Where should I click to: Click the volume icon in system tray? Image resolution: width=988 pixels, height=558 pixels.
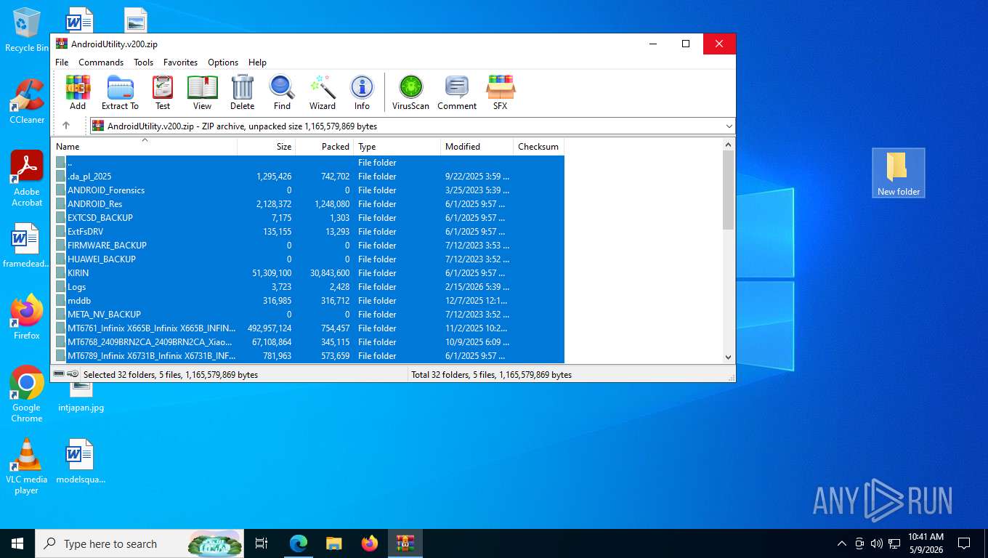pyautogui.click(x=876, y=543)
